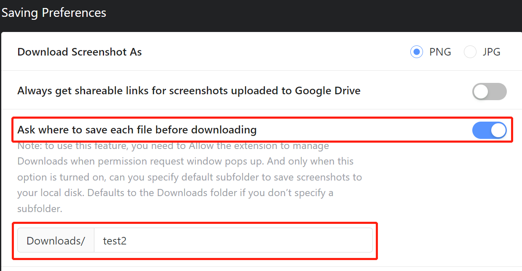This screenshot has width=522, height=271.
Task: Click the Saving Preferences heading
Action: tap(54, 13)
